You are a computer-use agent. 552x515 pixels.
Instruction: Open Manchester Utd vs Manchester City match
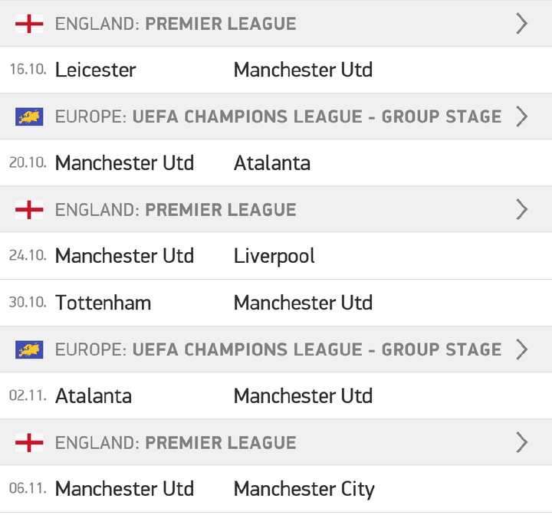click(276, 489)
